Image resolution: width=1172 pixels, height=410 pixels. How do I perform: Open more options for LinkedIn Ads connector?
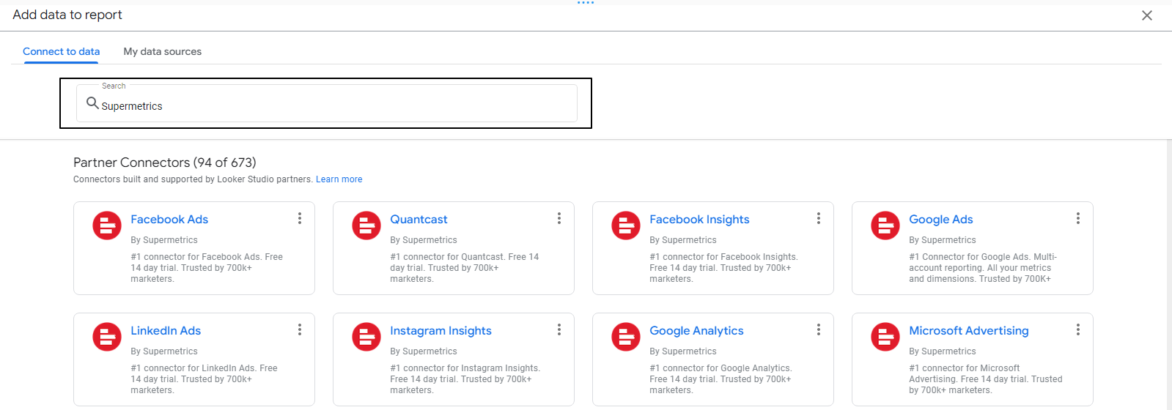click(x=300, y=329)
